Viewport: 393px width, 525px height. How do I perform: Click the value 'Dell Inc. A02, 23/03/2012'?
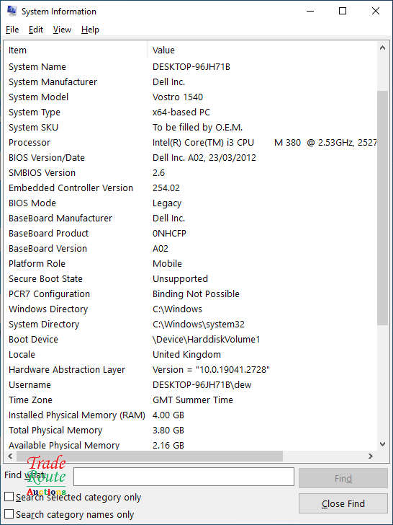tap(204, 158)
